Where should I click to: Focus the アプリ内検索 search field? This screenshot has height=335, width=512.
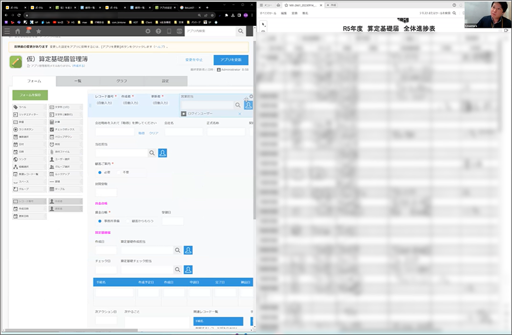coord(210,31)
